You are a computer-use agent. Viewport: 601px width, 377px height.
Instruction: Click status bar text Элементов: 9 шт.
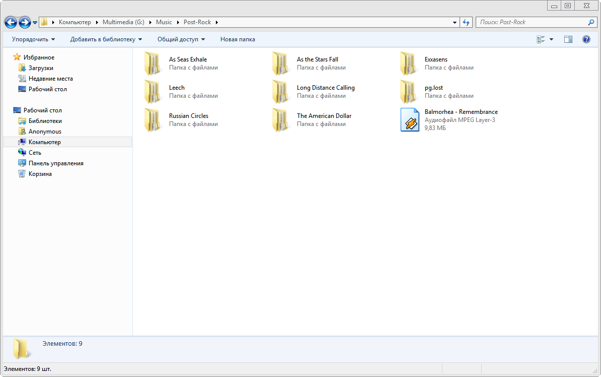[28, 369]
